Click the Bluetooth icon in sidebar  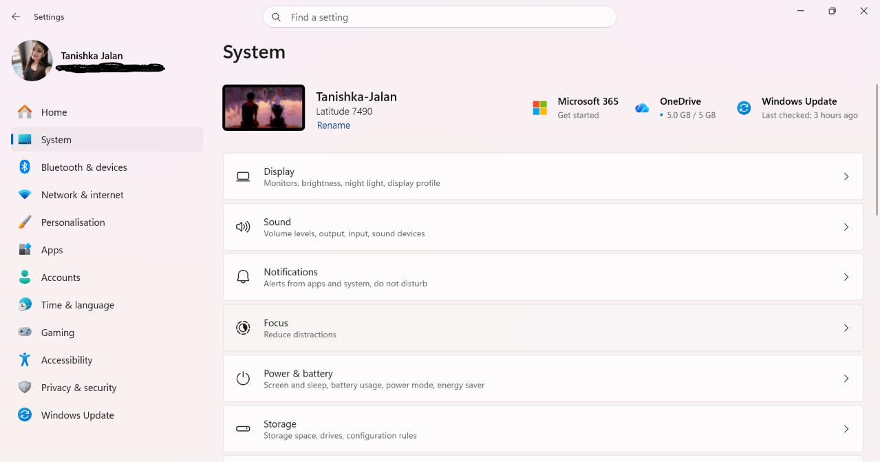25,167
